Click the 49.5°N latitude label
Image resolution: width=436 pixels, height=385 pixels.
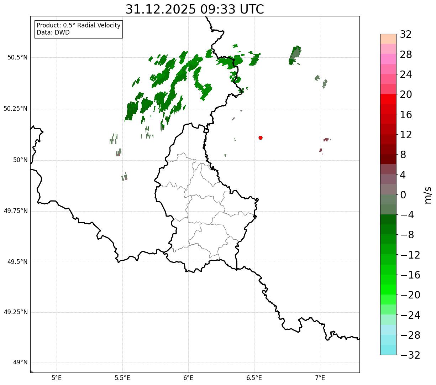pyautogui.click(x=17, y=262)
